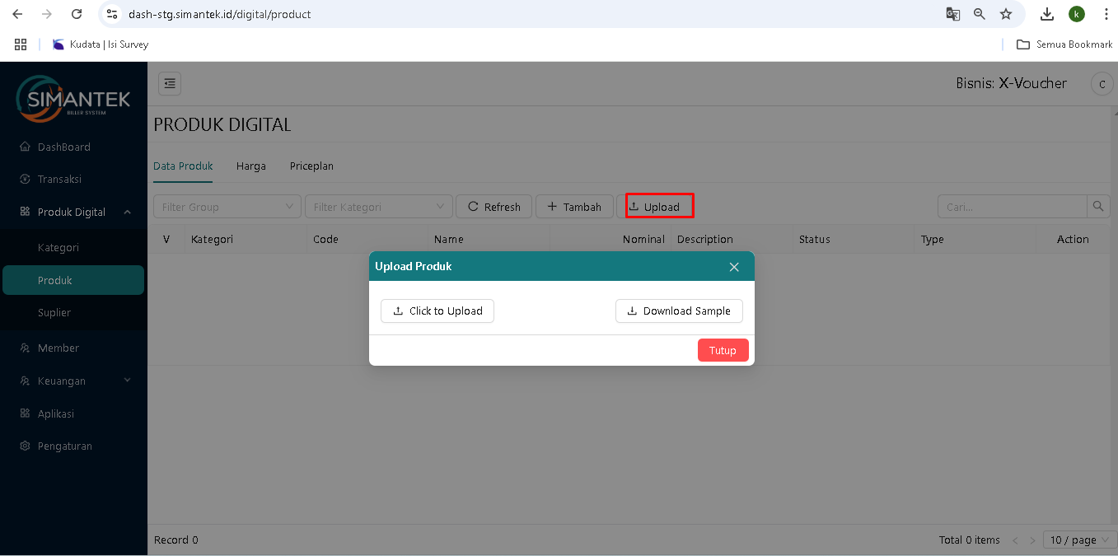The width and height of the screenshot is (1118, 556).
Task: Open Chrome three-dot menu
Action: 1106,14
